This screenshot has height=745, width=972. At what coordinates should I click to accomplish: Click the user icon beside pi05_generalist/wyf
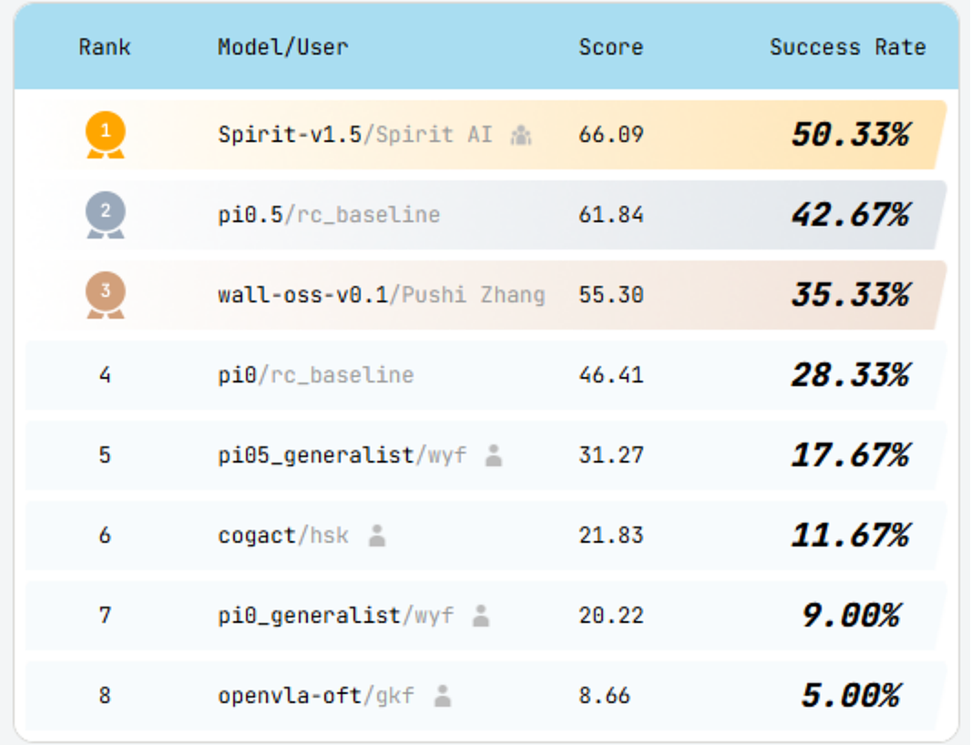tap(494, 455)
